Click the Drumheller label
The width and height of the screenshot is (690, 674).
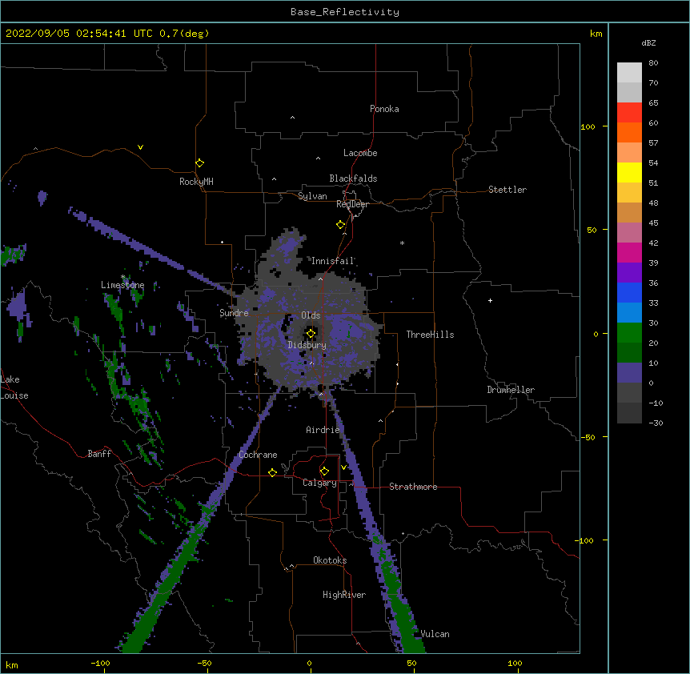point(511,390)
